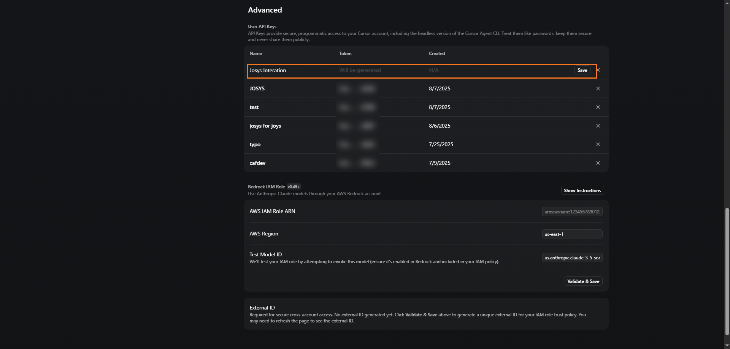Click the scrollbar up arrow

(727, 3)
